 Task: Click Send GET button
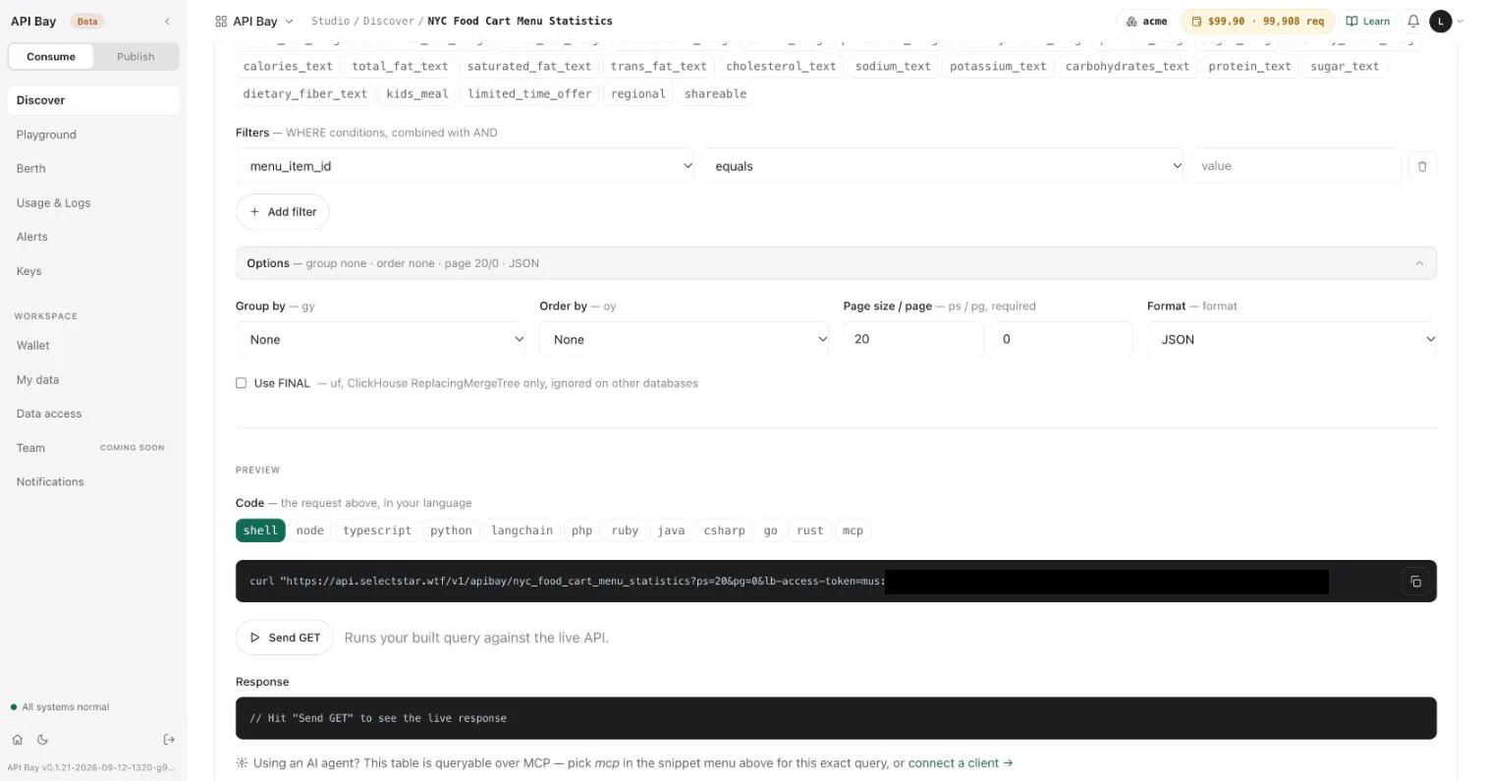pos(285,638)
